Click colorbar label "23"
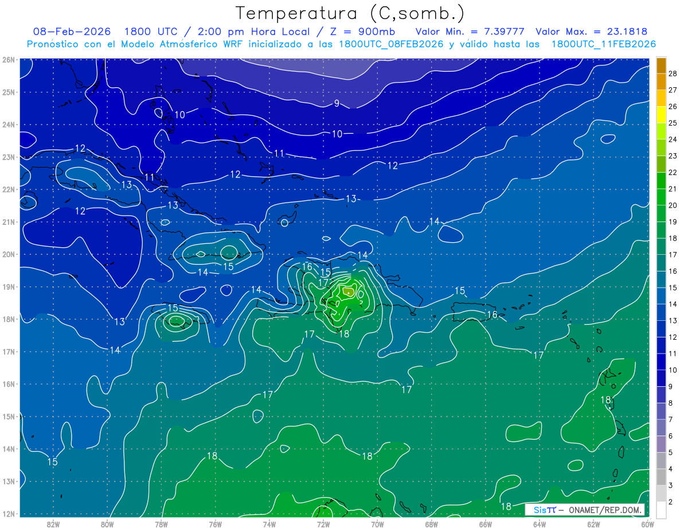This screenshot has height=532, width=688. (673, 156)
